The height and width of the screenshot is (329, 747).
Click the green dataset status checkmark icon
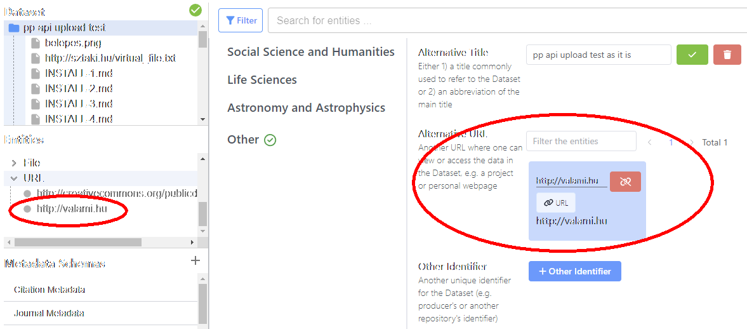click(x=195, y=10)
